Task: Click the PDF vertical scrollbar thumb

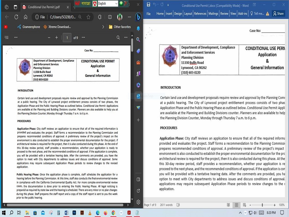Action: 132,45
